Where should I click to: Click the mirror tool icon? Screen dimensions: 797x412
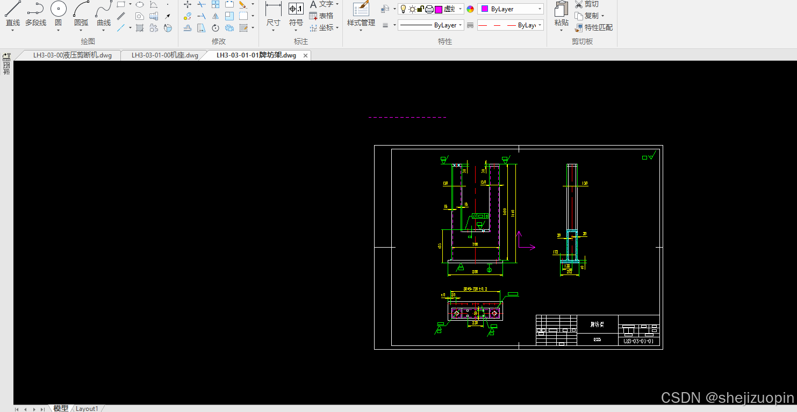click(x=216, y=16)
